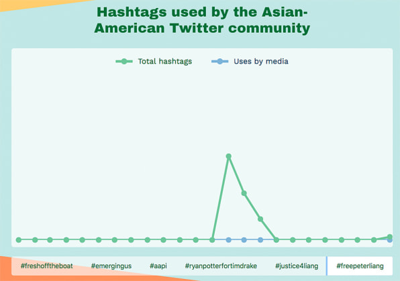Toggle Total hashtags legend series

click(x=154, y=62)
